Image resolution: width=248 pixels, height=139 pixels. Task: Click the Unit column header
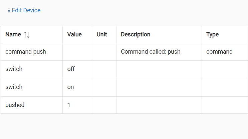[102, 34]
